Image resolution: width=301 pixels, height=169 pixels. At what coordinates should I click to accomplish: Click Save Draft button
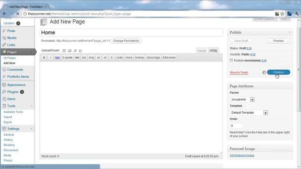pos(241,41)
